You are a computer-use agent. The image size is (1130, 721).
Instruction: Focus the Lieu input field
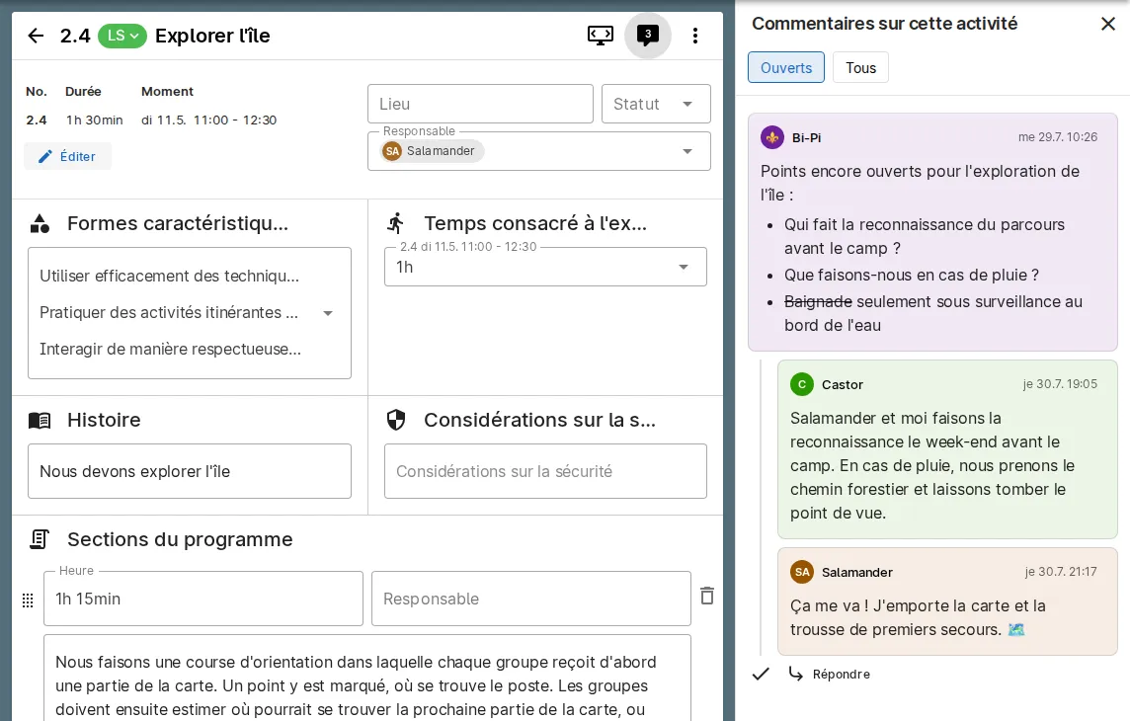tap(481, 104)
